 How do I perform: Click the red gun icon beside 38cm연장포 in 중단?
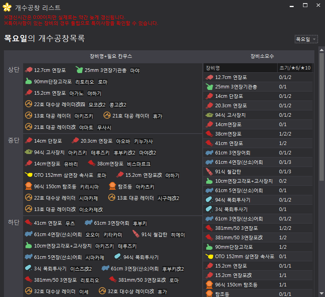click(91, 163)
